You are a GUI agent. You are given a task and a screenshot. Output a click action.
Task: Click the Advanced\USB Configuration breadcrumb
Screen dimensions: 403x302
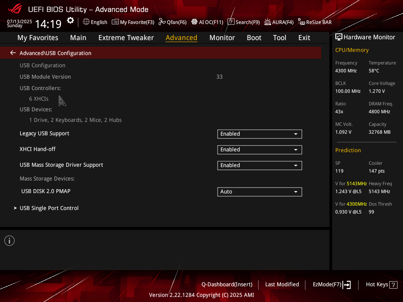pos(55,53)
